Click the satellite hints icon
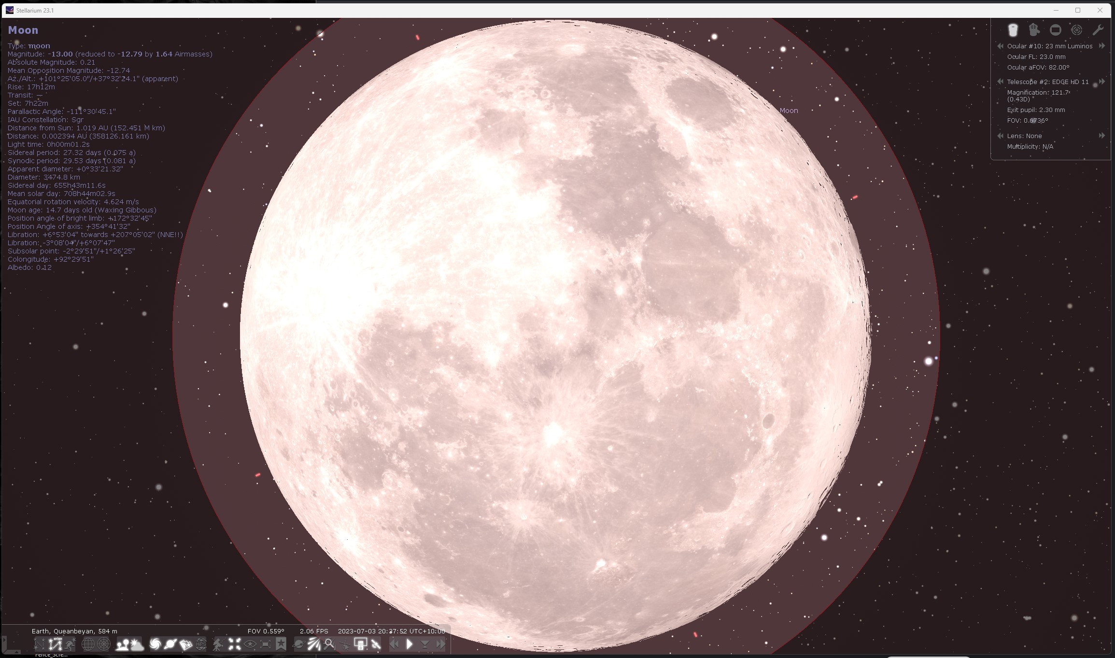Screen dimensions: 1115x658 point(377,644)
